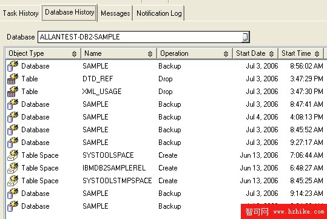Click the 8:56:02 AM start time

pos(306,66)
